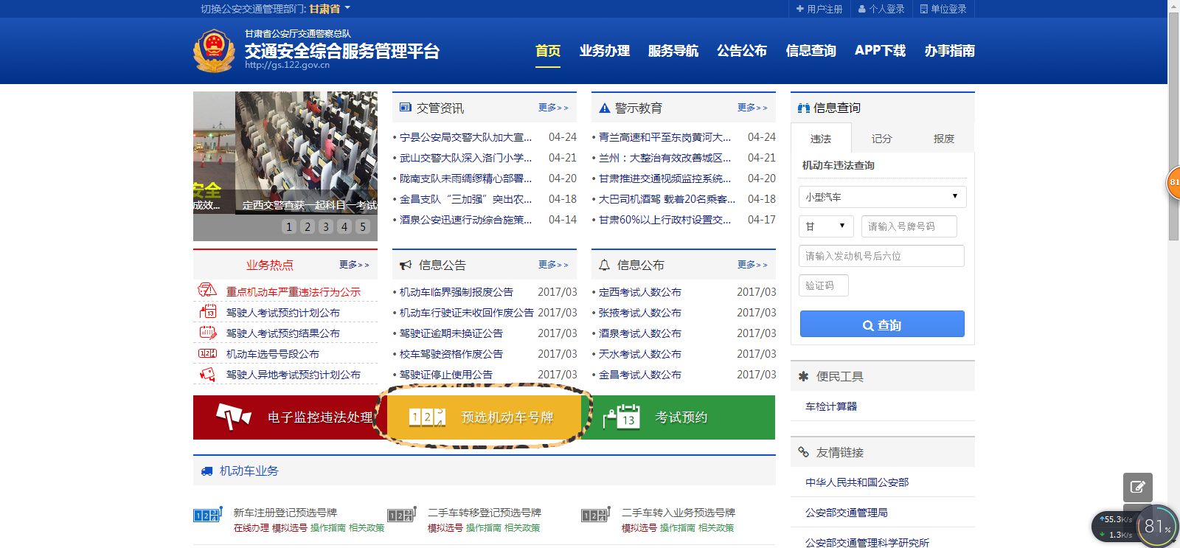Click the page vertical scrollbar thumb

click(x=1173, y=125)
